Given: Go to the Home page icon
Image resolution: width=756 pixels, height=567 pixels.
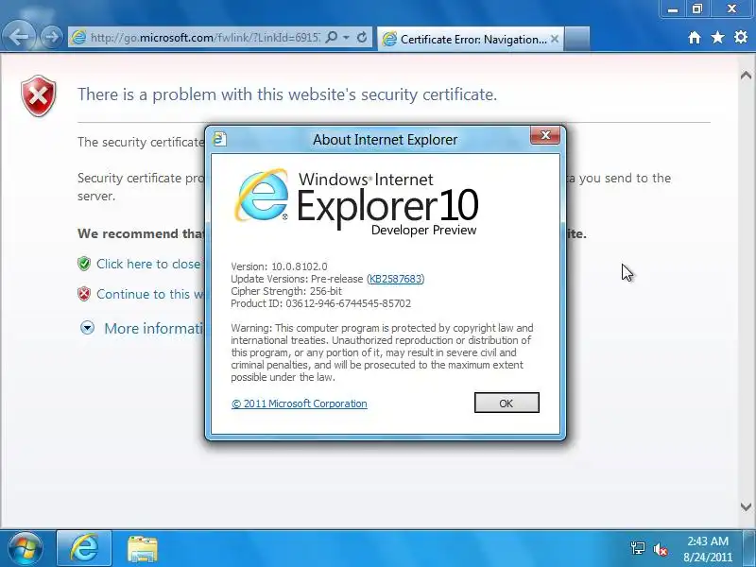Looking at the screenshot, I should [x=695, y=38].
